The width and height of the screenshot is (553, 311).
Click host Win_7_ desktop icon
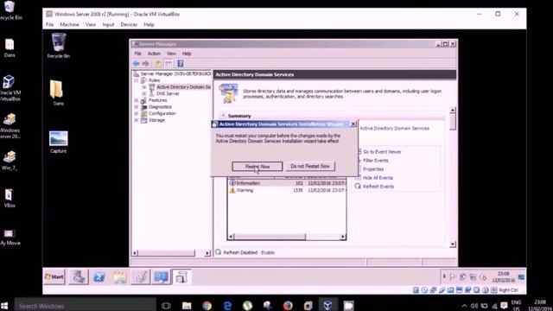(10, 161)
